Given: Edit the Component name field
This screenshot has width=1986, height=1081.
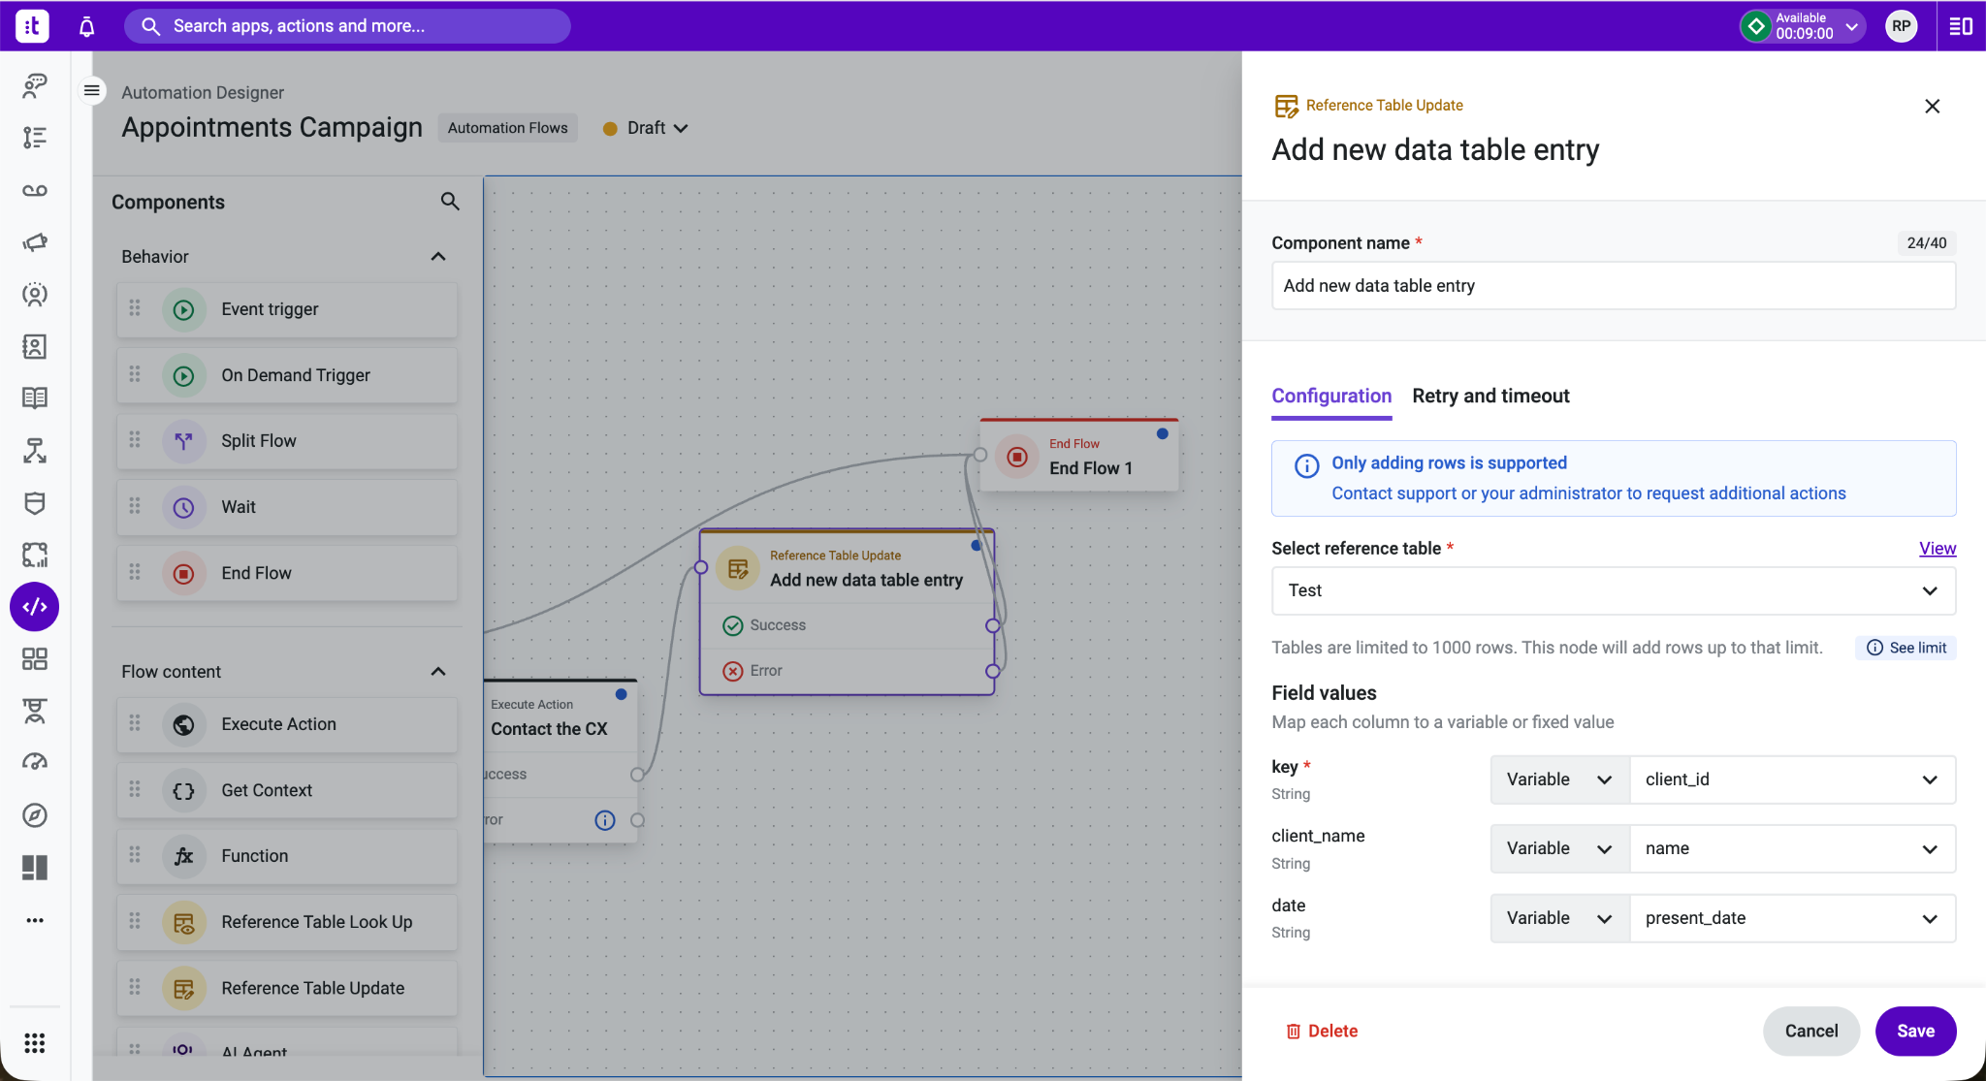Looking at the screenshot, I should pos(1614,285).
